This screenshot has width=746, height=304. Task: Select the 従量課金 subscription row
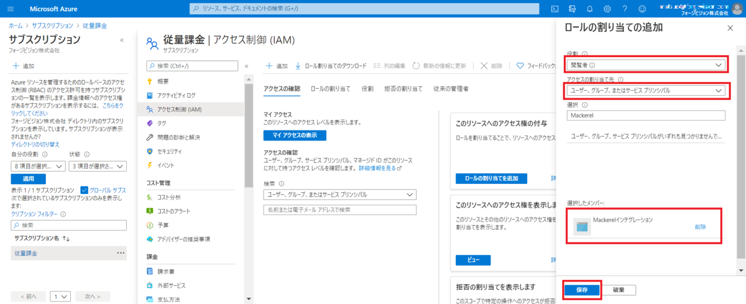click(68, 253)
